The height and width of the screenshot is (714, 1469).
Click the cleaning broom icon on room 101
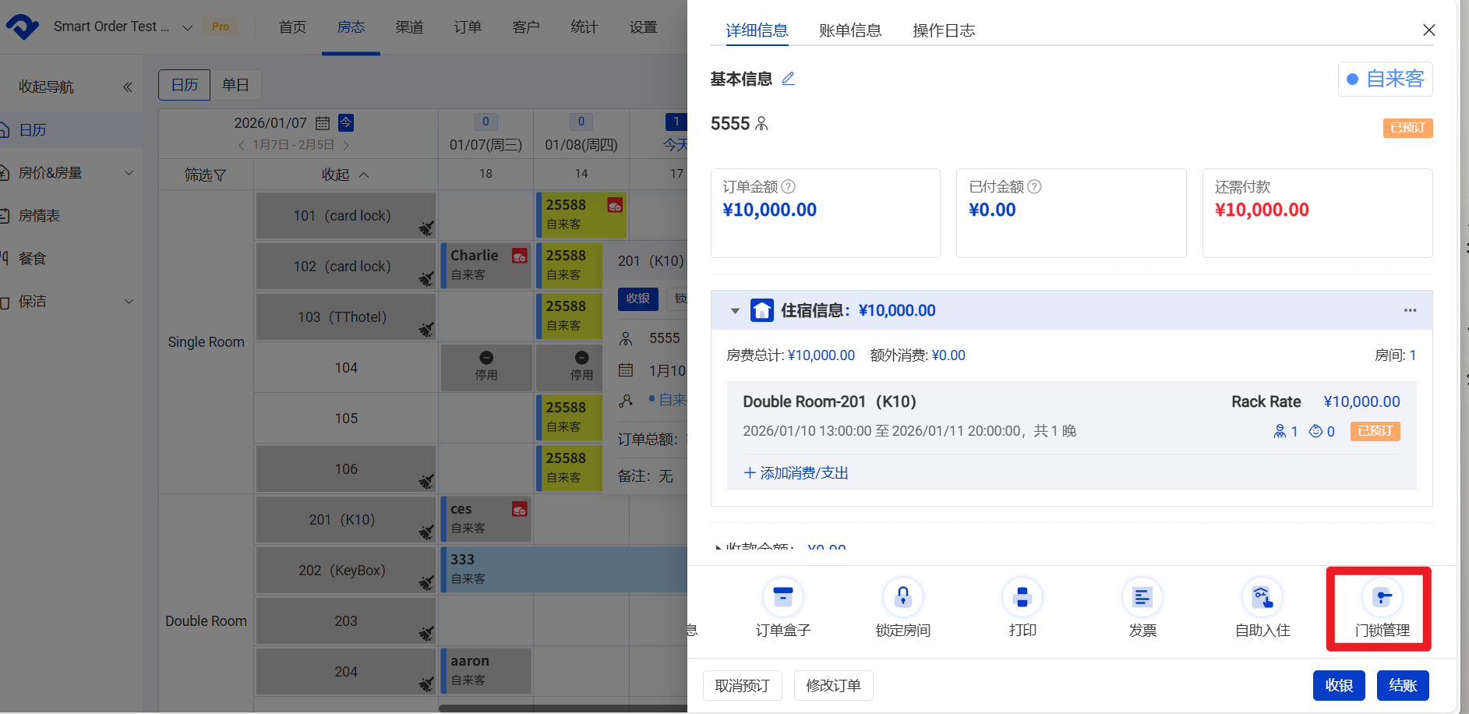pyautogui.click(x=426, y=228)
